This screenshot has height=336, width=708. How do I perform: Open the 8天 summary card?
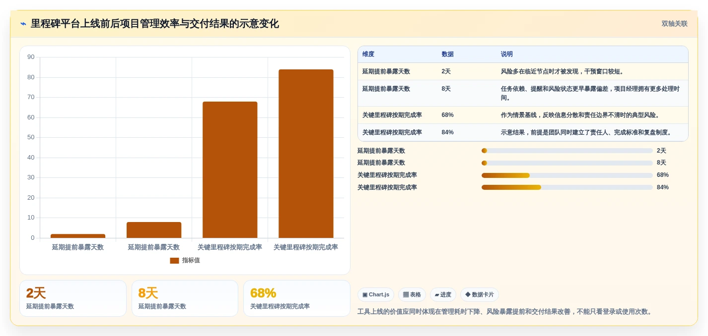tap(185, 298)
